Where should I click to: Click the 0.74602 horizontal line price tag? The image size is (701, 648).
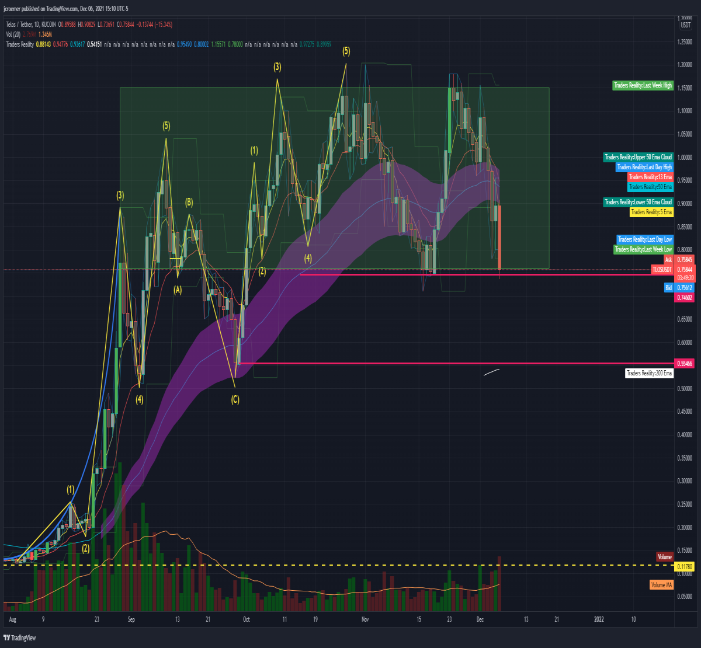(685, 298)
